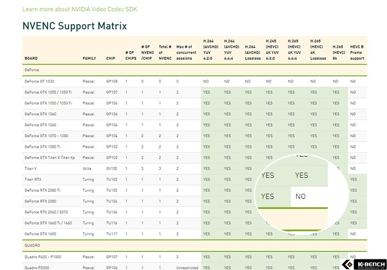Select the GeForce GTX 1650 board cell
Viewport: 387px width, 270px height.
tap(40, 234)
